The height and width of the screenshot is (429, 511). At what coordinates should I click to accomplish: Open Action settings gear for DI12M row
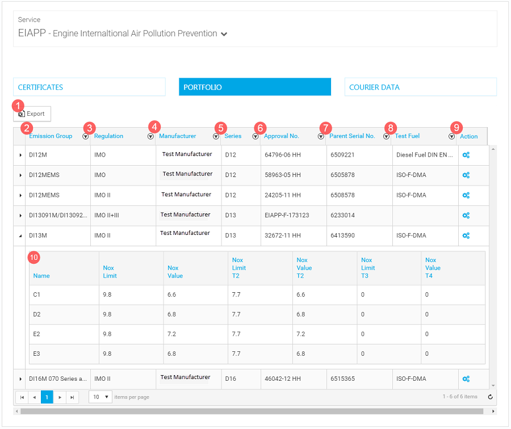tap(466, 154)
